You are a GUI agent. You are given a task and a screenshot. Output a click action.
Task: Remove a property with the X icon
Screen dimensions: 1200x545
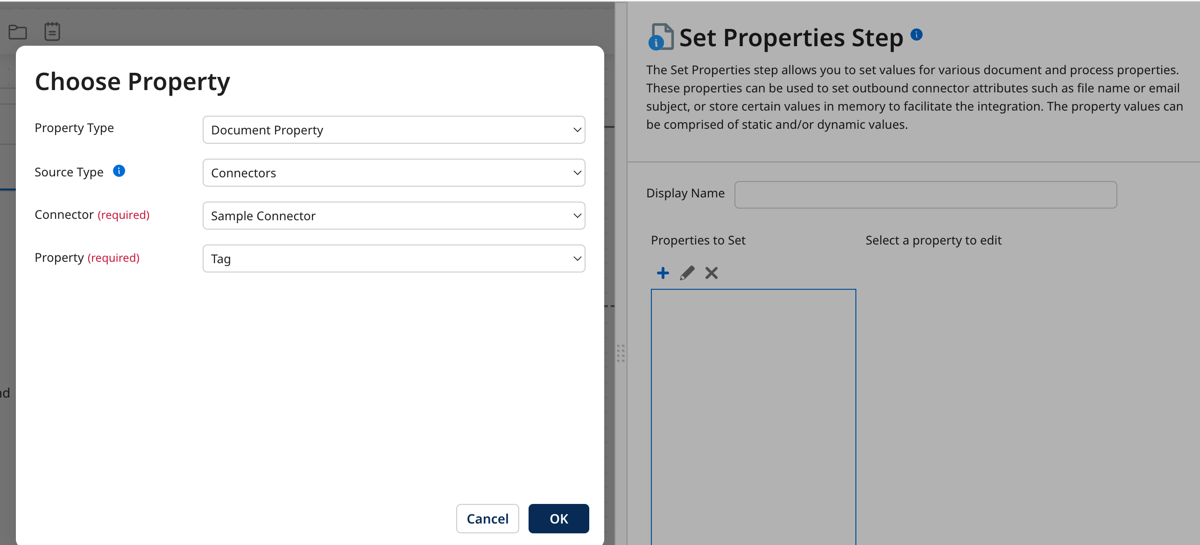pyautogui.click(x=711, y=273)
